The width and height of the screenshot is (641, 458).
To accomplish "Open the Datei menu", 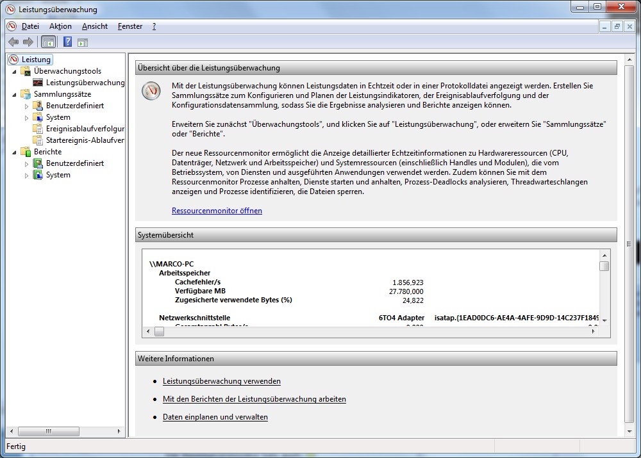I will [30, 26].
